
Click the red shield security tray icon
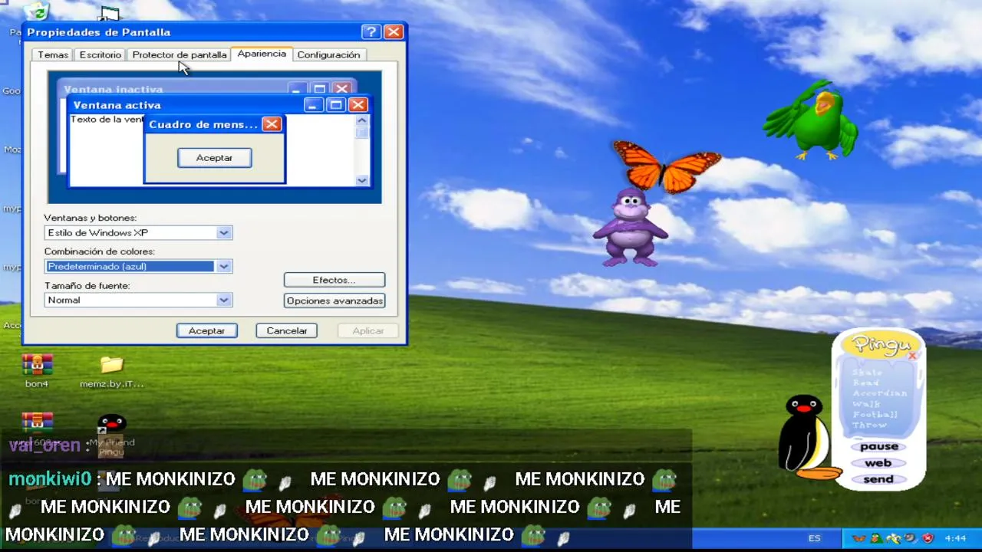[x=927, y=538]
